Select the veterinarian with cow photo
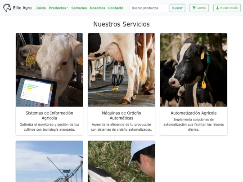243x182 pixels. [x=121, y=161]
